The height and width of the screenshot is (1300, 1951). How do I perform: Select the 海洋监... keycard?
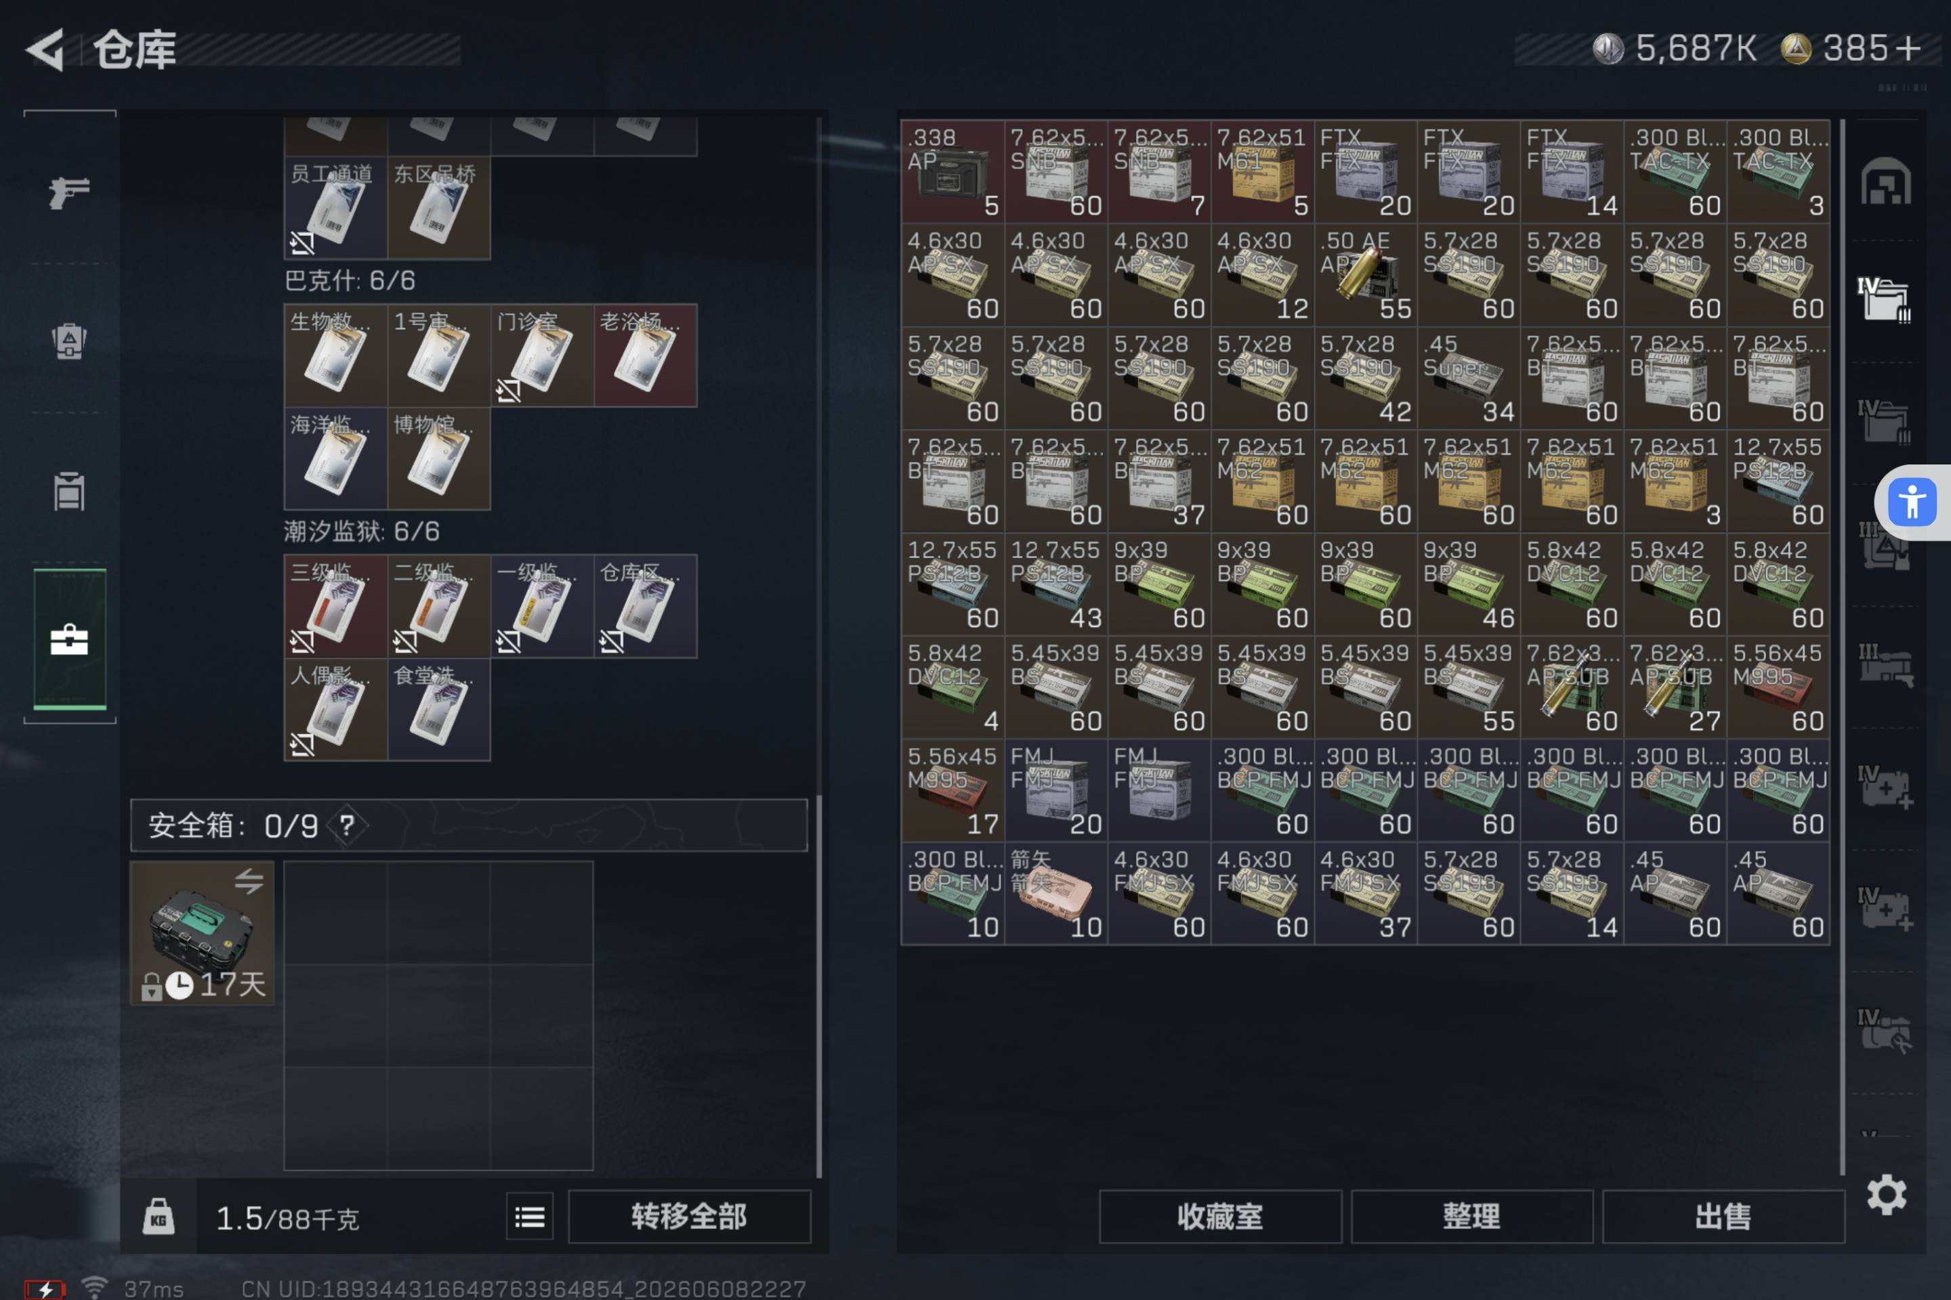tap(336, 458)
